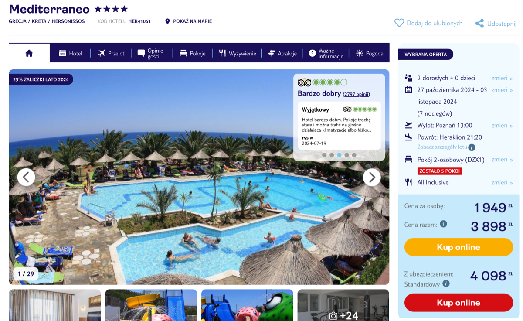The height and width of the screenshot is (321, 523).
Task: Click info icon next to Cena razem
Action: (x=443, y=224)
